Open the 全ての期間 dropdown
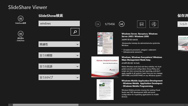 [59, 55]
